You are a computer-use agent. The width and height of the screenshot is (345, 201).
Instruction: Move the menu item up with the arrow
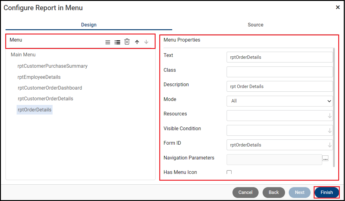pos(137,42)
